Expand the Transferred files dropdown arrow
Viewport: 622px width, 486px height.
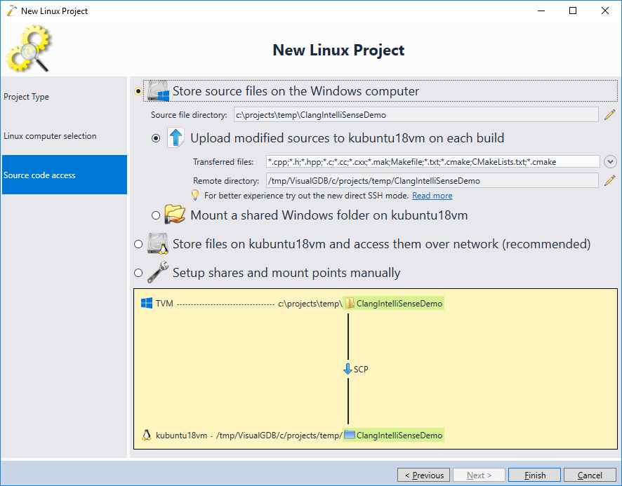[x=610, y=162]
